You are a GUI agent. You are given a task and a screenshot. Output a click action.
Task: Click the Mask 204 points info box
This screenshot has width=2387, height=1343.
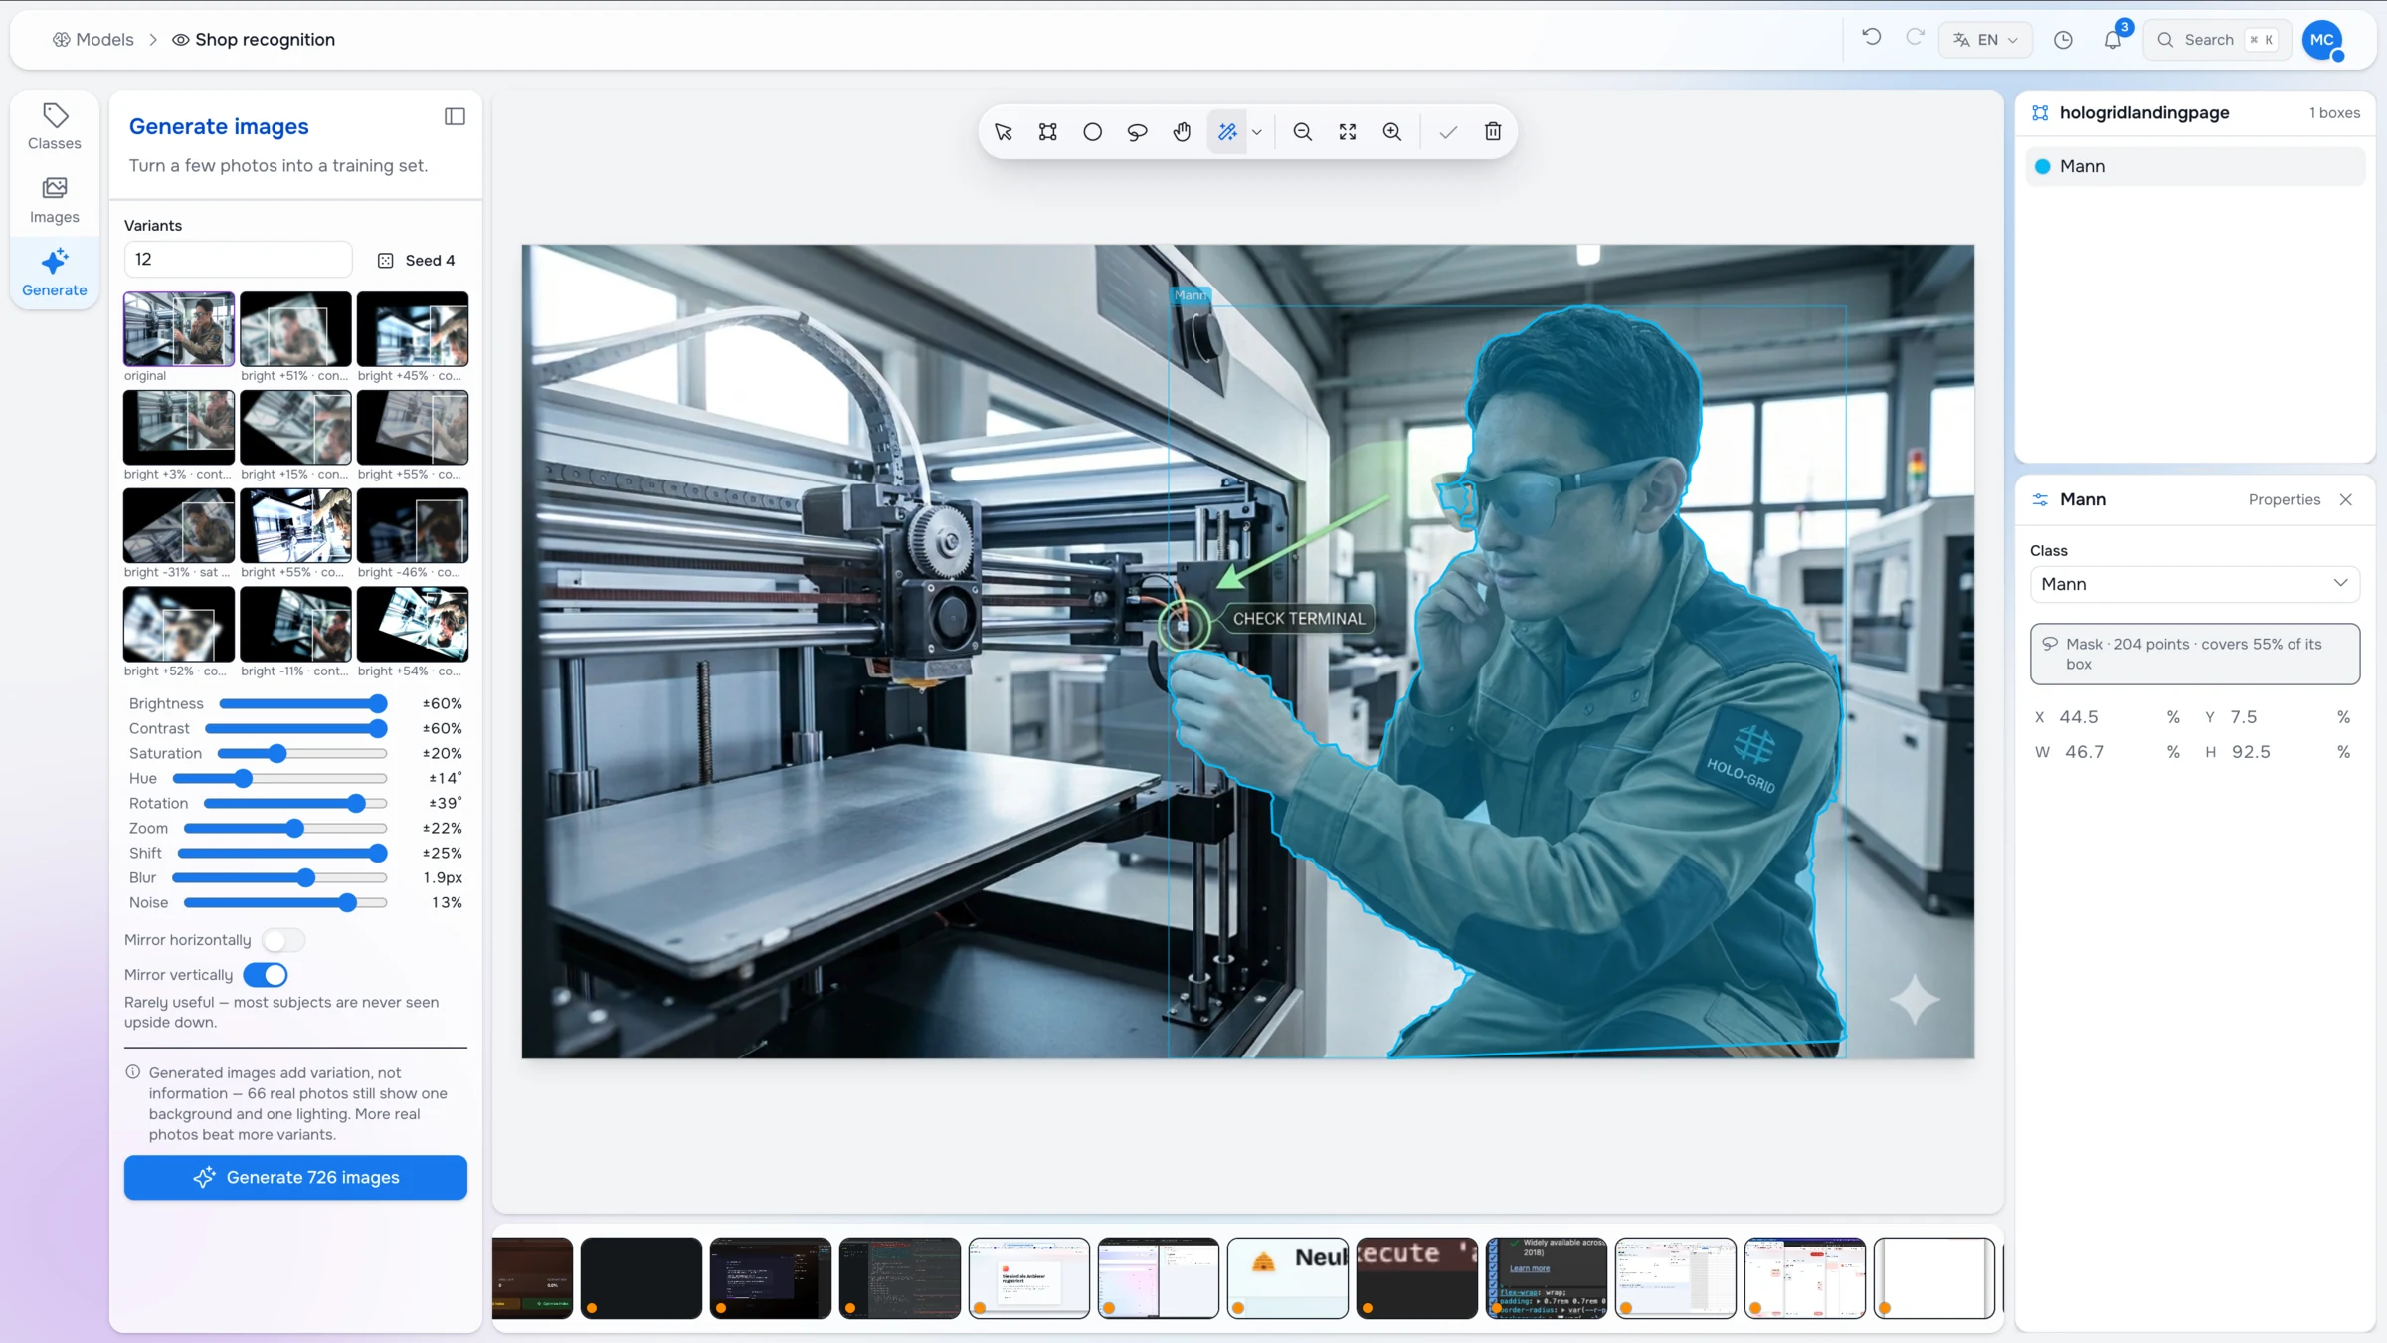[2194, 654]
